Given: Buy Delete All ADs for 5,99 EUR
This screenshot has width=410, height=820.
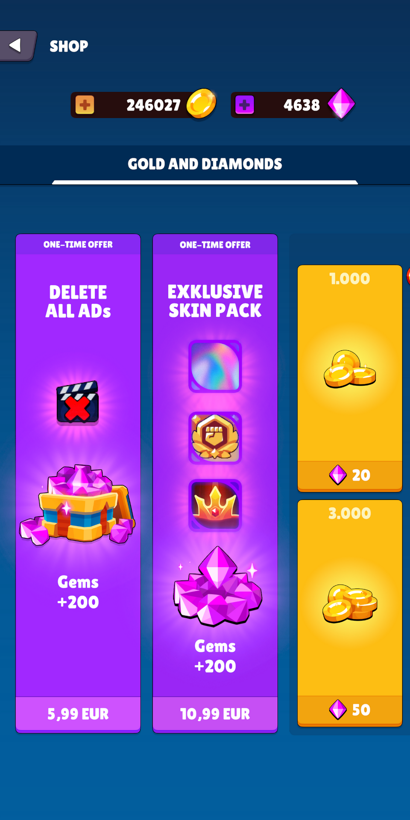Looking at the screenshot, I should pos(78,714).
